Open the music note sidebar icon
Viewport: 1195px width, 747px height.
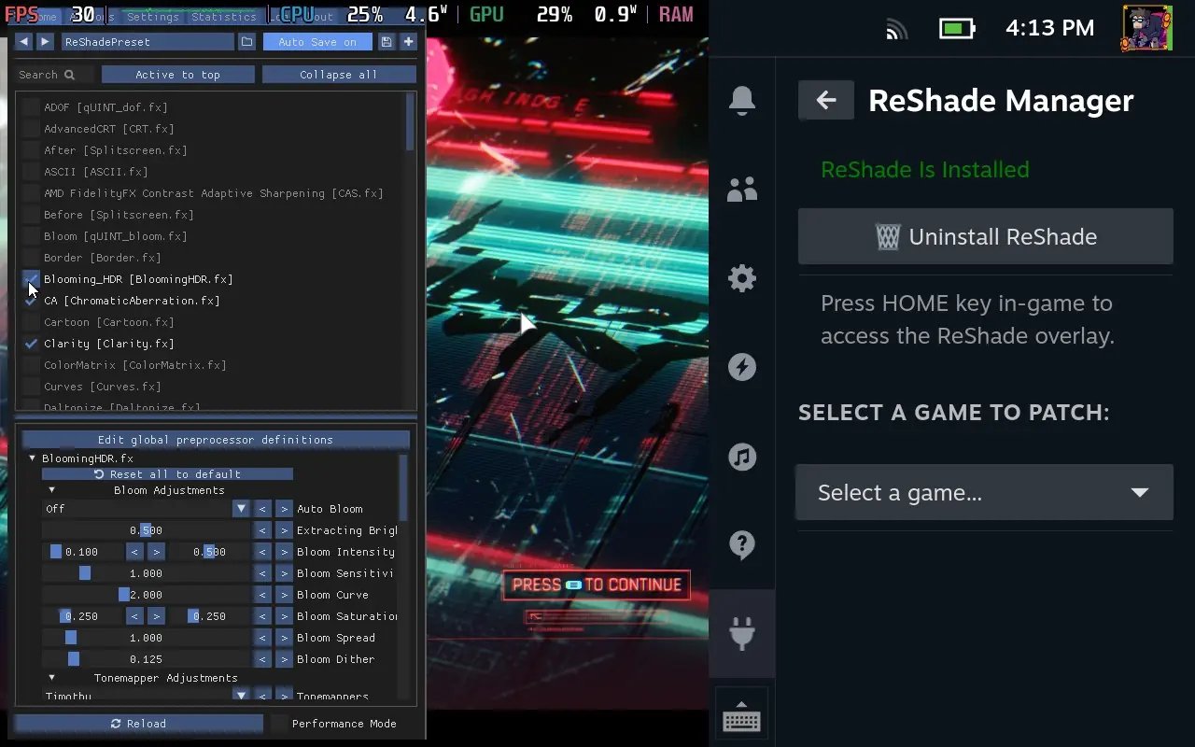[742, 457]
